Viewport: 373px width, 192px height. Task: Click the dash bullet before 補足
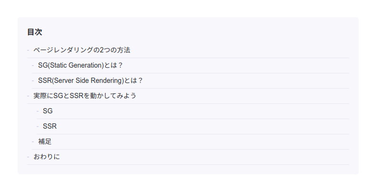33,141
